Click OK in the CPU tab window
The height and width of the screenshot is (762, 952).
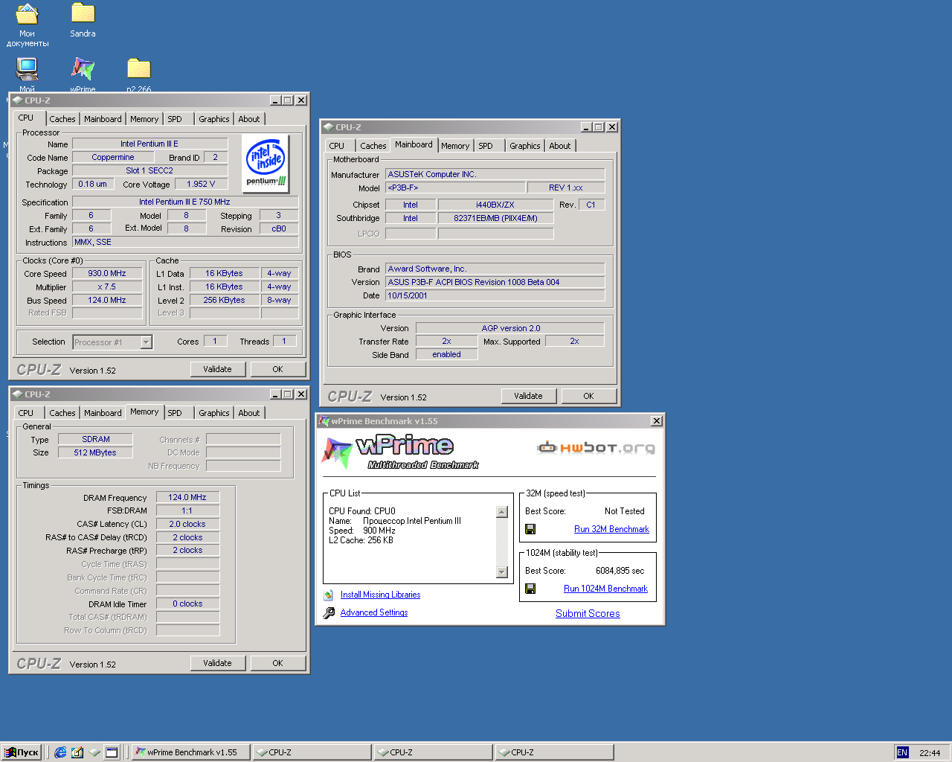tap(277, 369)
